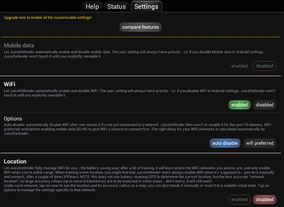Image resolution: width=284 pixels, height=207 pixels.
Task: Toggle the wifi preferred option
Action: pyautogui.click(x=259, y=143)
